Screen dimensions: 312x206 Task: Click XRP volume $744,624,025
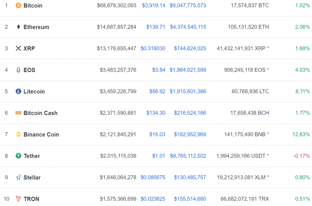point(190,48)
